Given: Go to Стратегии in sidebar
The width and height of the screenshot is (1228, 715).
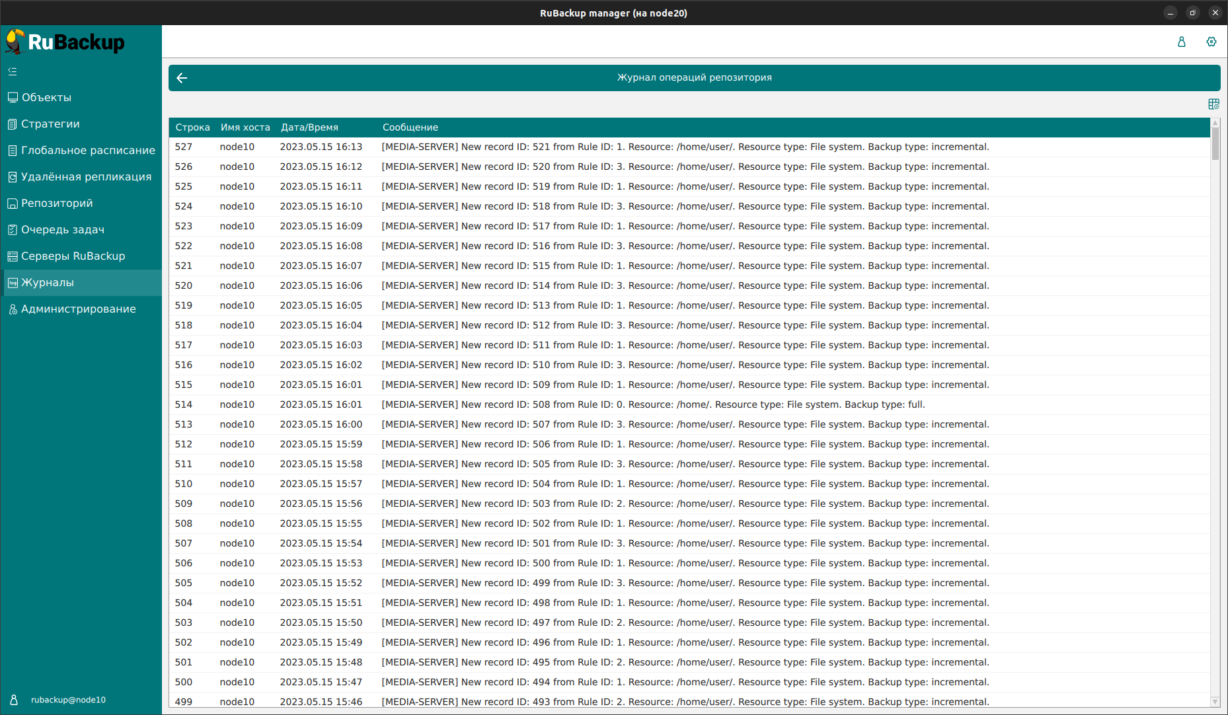Looking at the screenshot, I should point(50,124).
